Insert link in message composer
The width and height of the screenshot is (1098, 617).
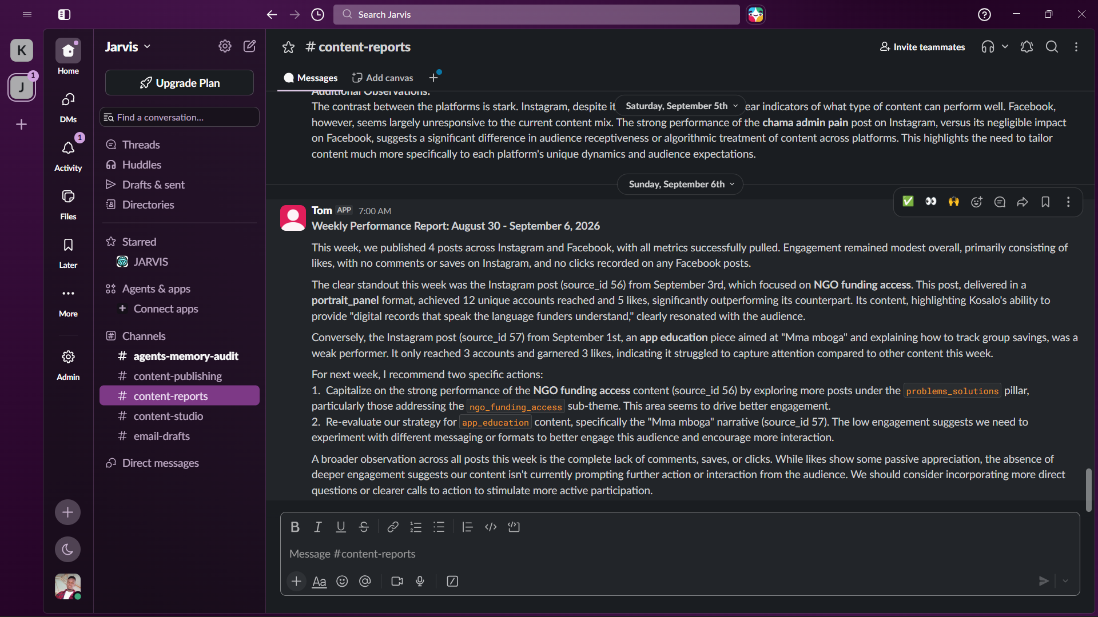(393, 527)
